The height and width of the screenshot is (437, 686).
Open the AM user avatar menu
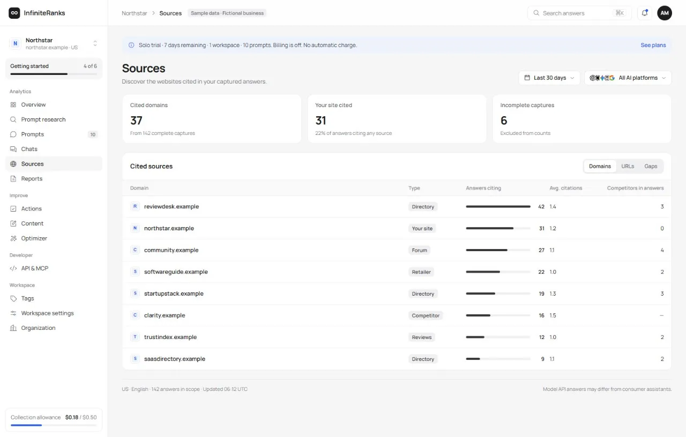[x=665, y=13]
